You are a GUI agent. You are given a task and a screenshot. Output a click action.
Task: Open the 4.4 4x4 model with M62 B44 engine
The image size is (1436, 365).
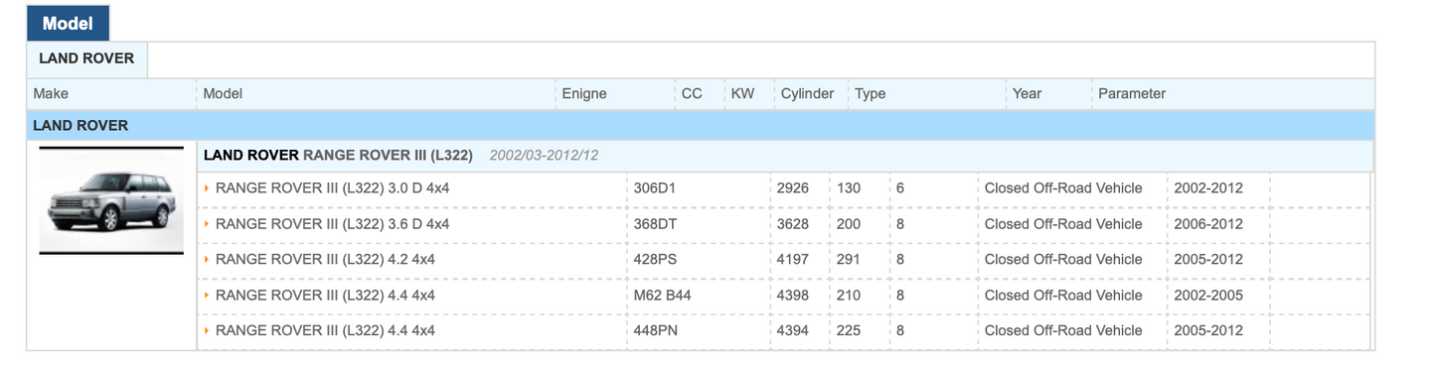click(325, 296)
